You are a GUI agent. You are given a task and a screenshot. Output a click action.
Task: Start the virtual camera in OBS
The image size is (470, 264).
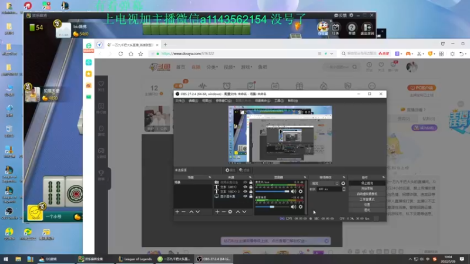367,194
